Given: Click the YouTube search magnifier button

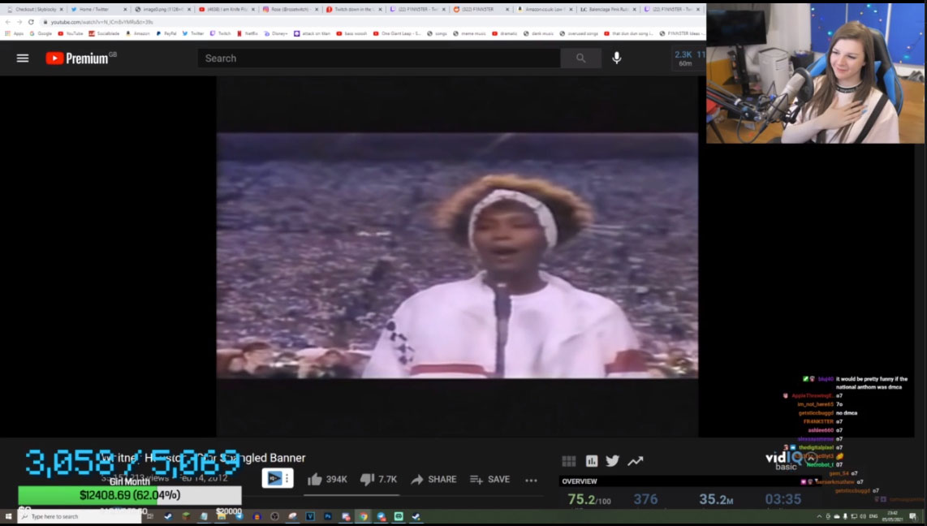Looking at the screenshot, I should click(580, 58).
